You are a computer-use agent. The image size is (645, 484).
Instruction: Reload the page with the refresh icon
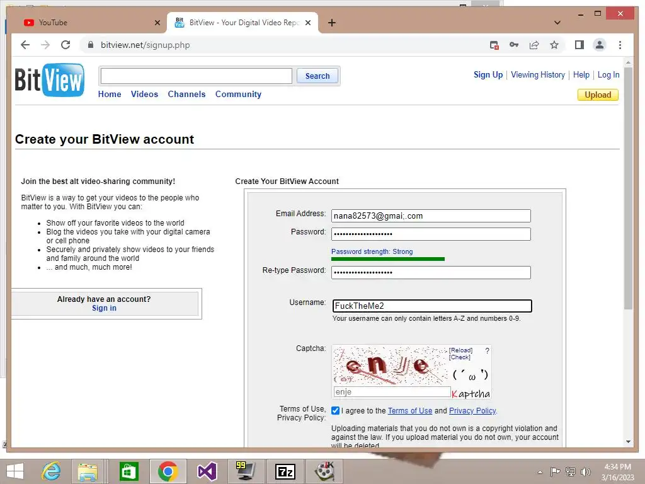66,45
